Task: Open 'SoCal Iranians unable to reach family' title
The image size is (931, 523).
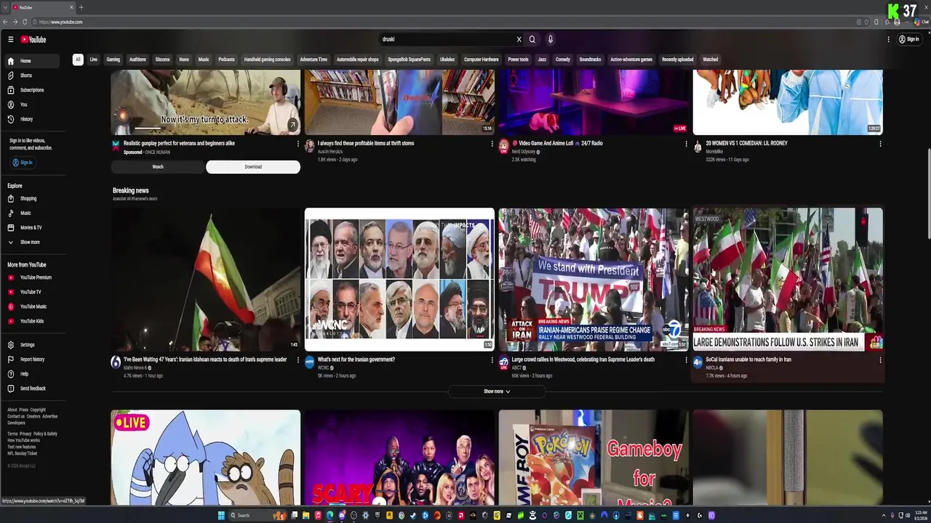Action: pyautogui.click(x=748, y=360)
